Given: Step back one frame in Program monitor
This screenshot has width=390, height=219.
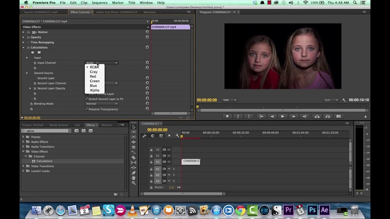Looking at the screenshot, I should pos(272,116).
